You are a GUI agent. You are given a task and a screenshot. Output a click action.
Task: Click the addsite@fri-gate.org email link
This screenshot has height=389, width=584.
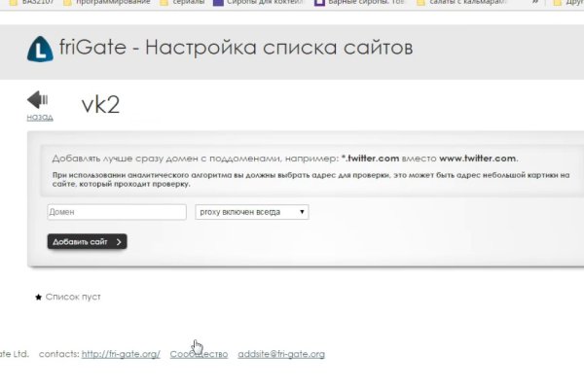click(x=281, y=354)
